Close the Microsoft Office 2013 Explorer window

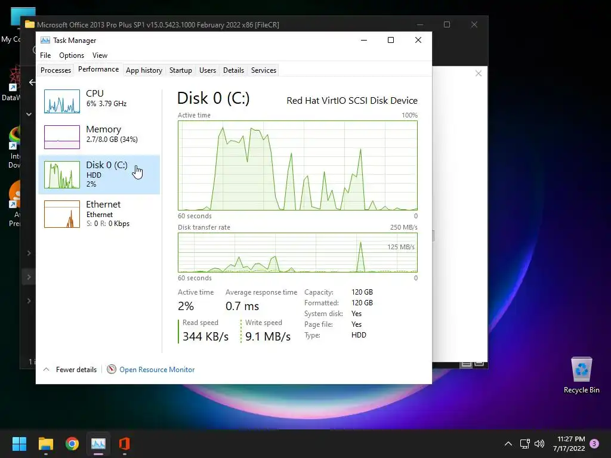click(474, 24)
